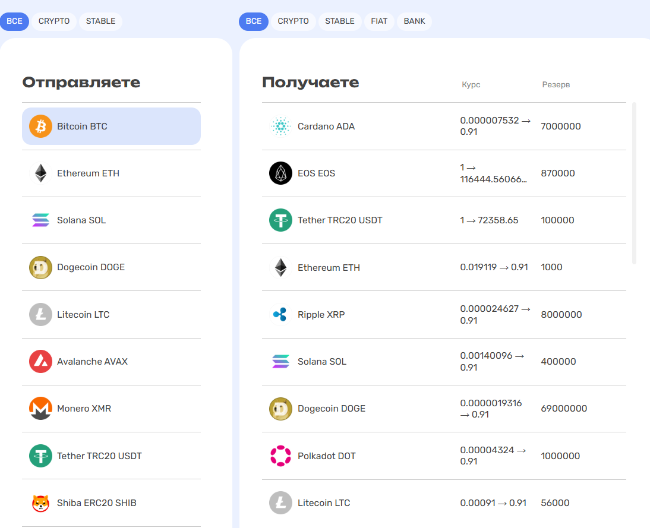Click the Litecoin icon in the Получаете list
The image size is (650, 528).
[280, 502]
